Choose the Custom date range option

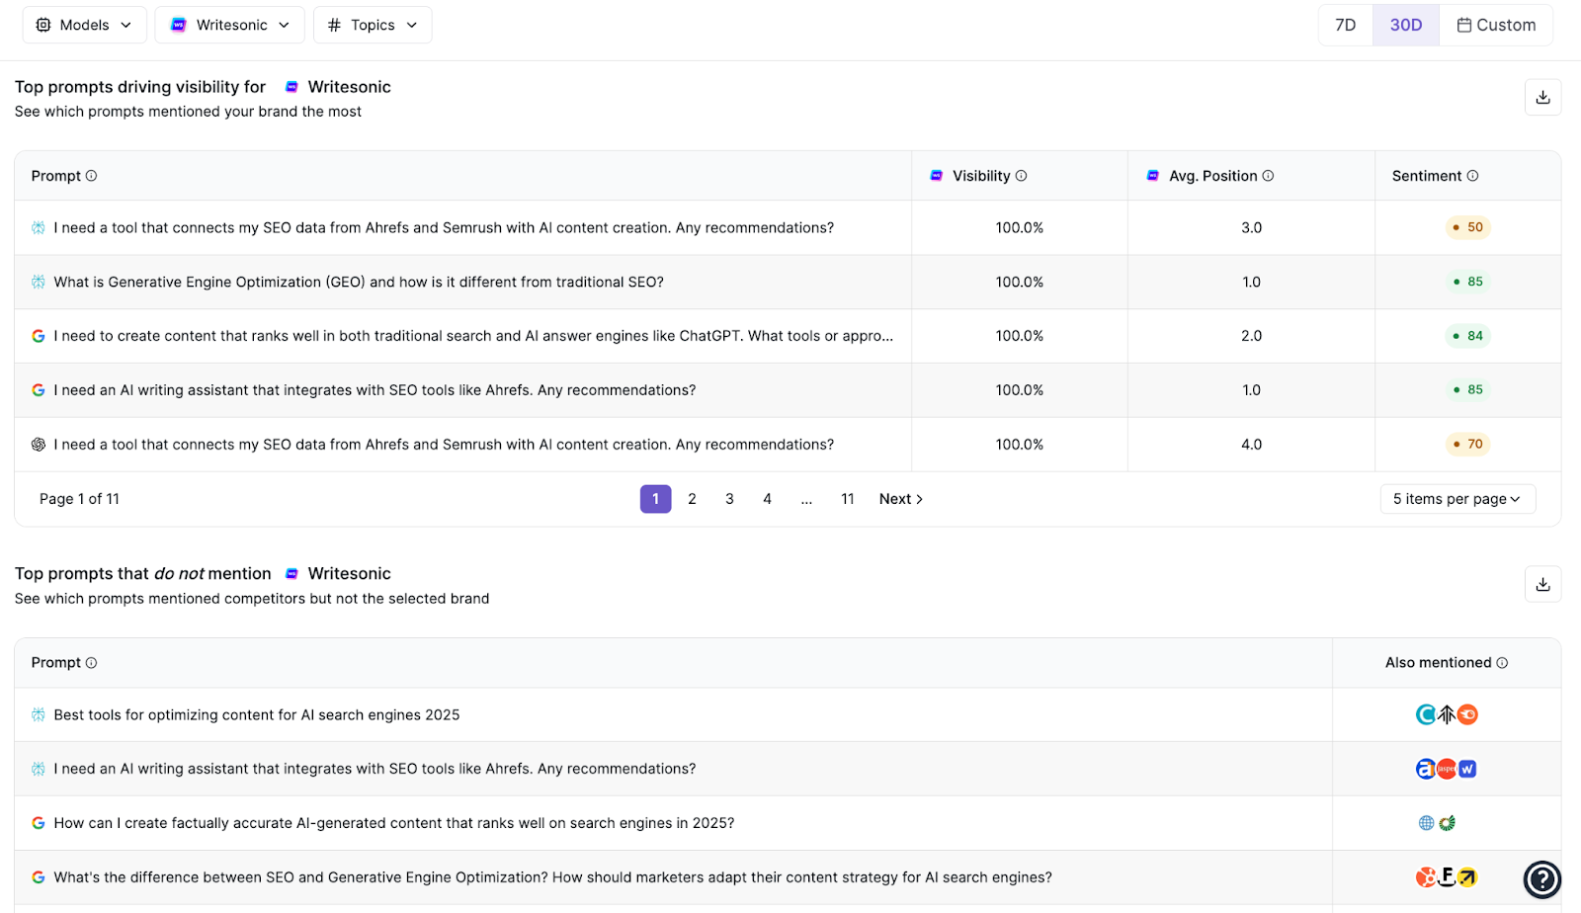pyautogui.click(x=1496, y=25)
